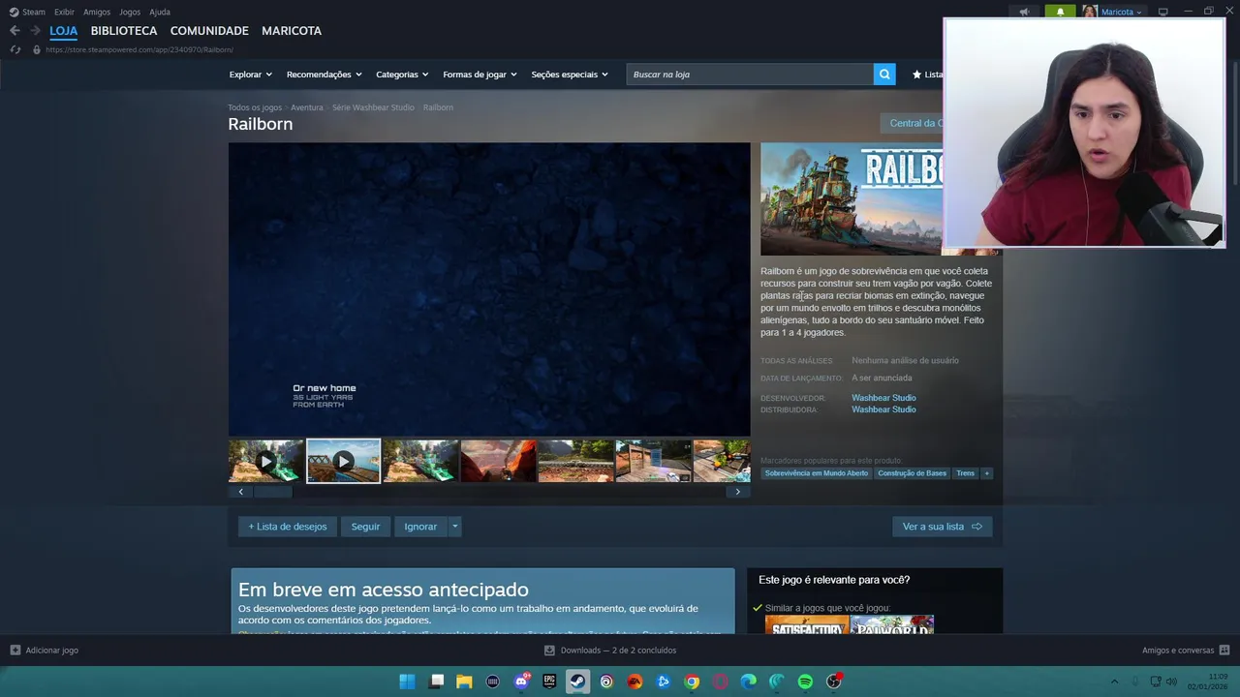Viewport: 1240px width, 697px height.
Task: Expand the Categorias dropdown
Action: [x=402, y=75]
